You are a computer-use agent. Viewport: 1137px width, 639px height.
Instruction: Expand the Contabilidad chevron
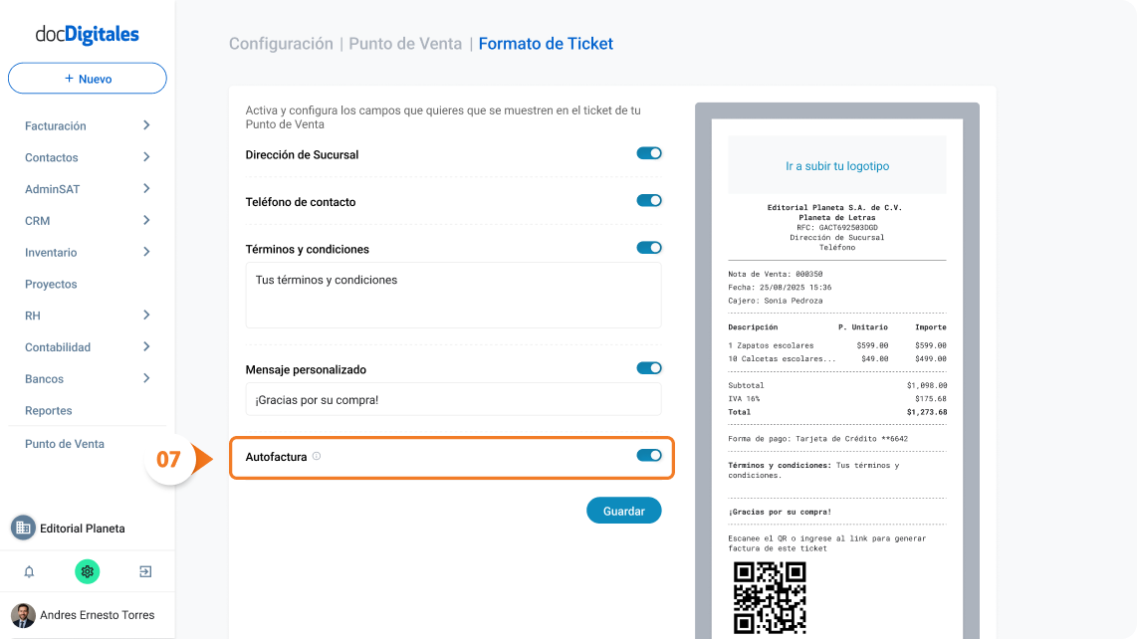(146, 346)
